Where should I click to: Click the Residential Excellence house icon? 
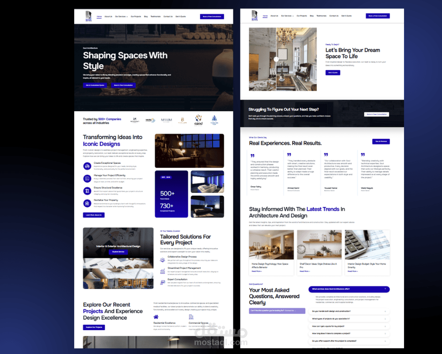click(156, 317)
